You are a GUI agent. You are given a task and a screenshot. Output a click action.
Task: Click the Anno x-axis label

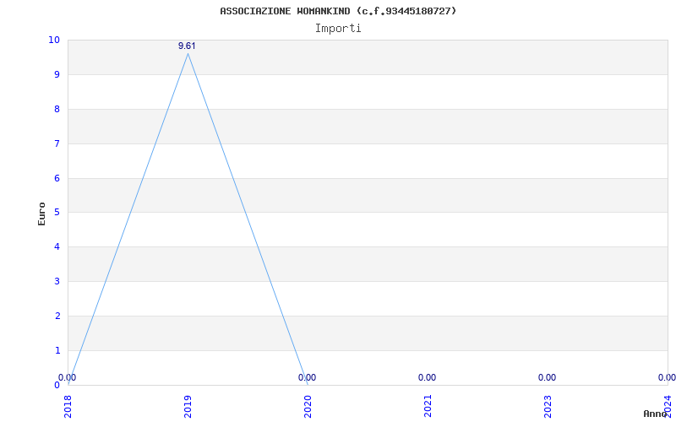pos(654,414)
